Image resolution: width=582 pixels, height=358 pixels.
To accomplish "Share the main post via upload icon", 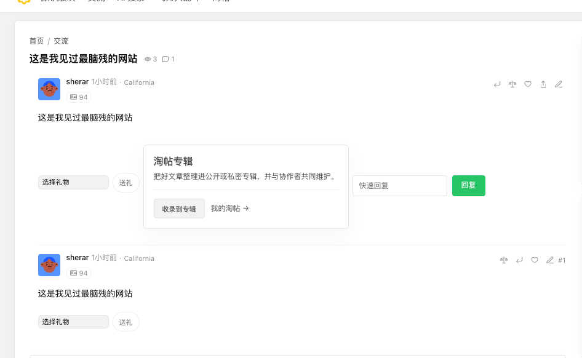I will [543, 85].
